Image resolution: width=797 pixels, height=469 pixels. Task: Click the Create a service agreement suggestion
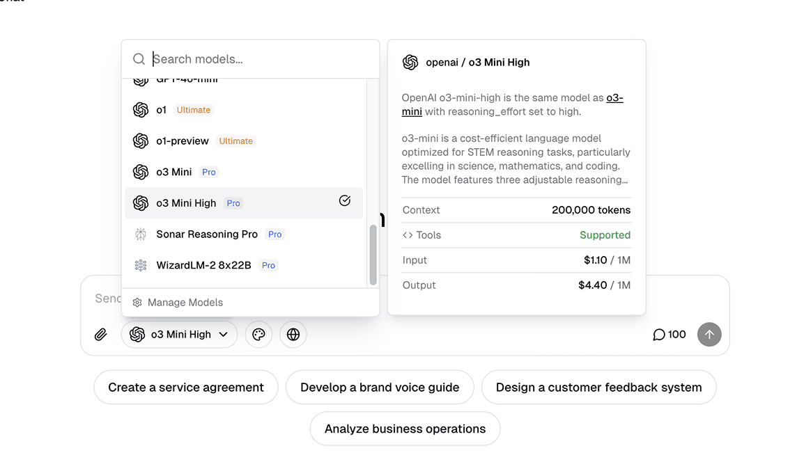[x=186, y=388]
